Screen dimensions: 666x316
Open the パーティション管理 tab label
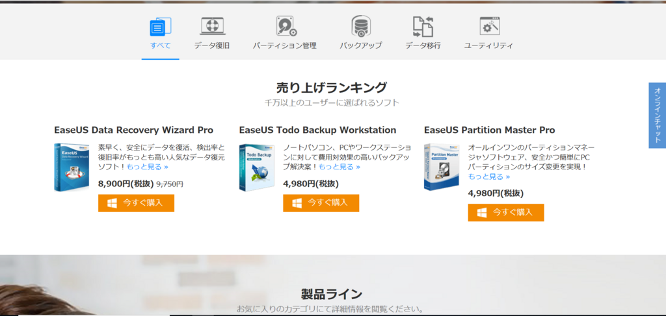click(285, 45)
